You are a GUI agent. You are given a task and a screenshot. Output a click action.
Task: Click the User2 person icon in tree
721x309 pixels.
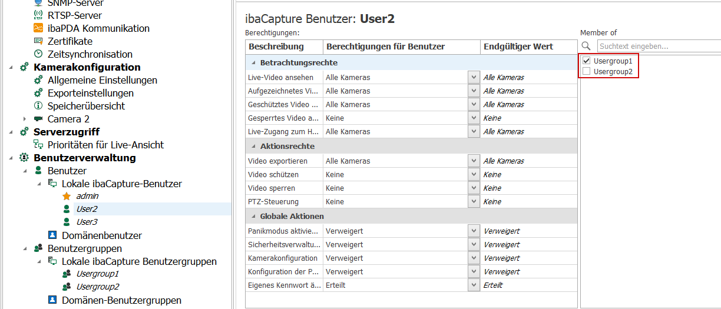[x=67, y=209]
